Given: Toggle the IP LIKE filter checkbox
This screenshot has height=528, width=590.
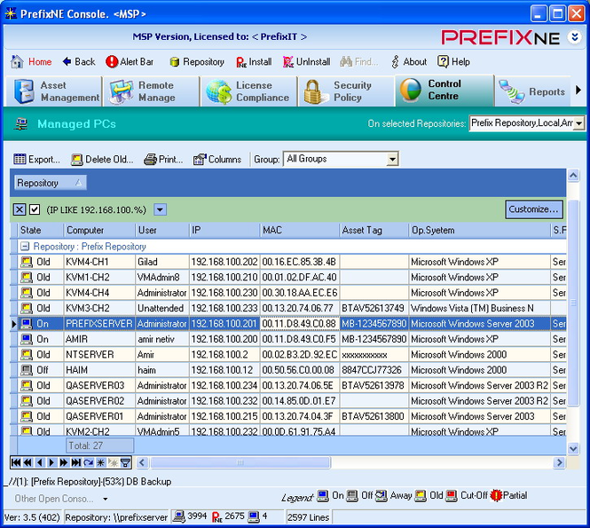Looking at the screenshot, I should coord(35,209).
